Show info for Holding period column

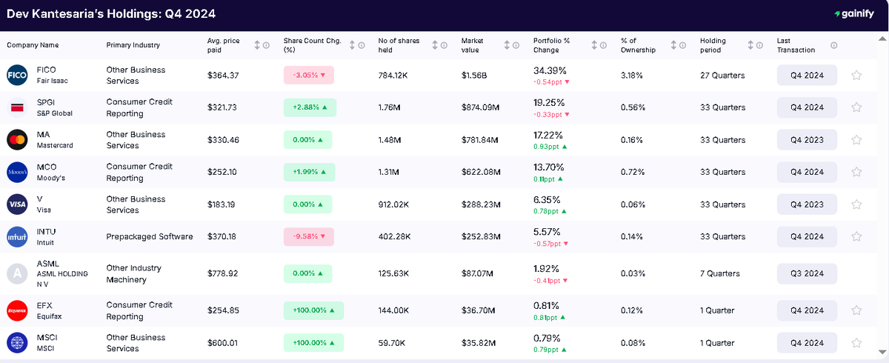(761, 45)
